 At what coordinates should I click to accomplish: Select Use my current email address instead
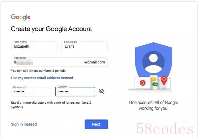(42, 78)
